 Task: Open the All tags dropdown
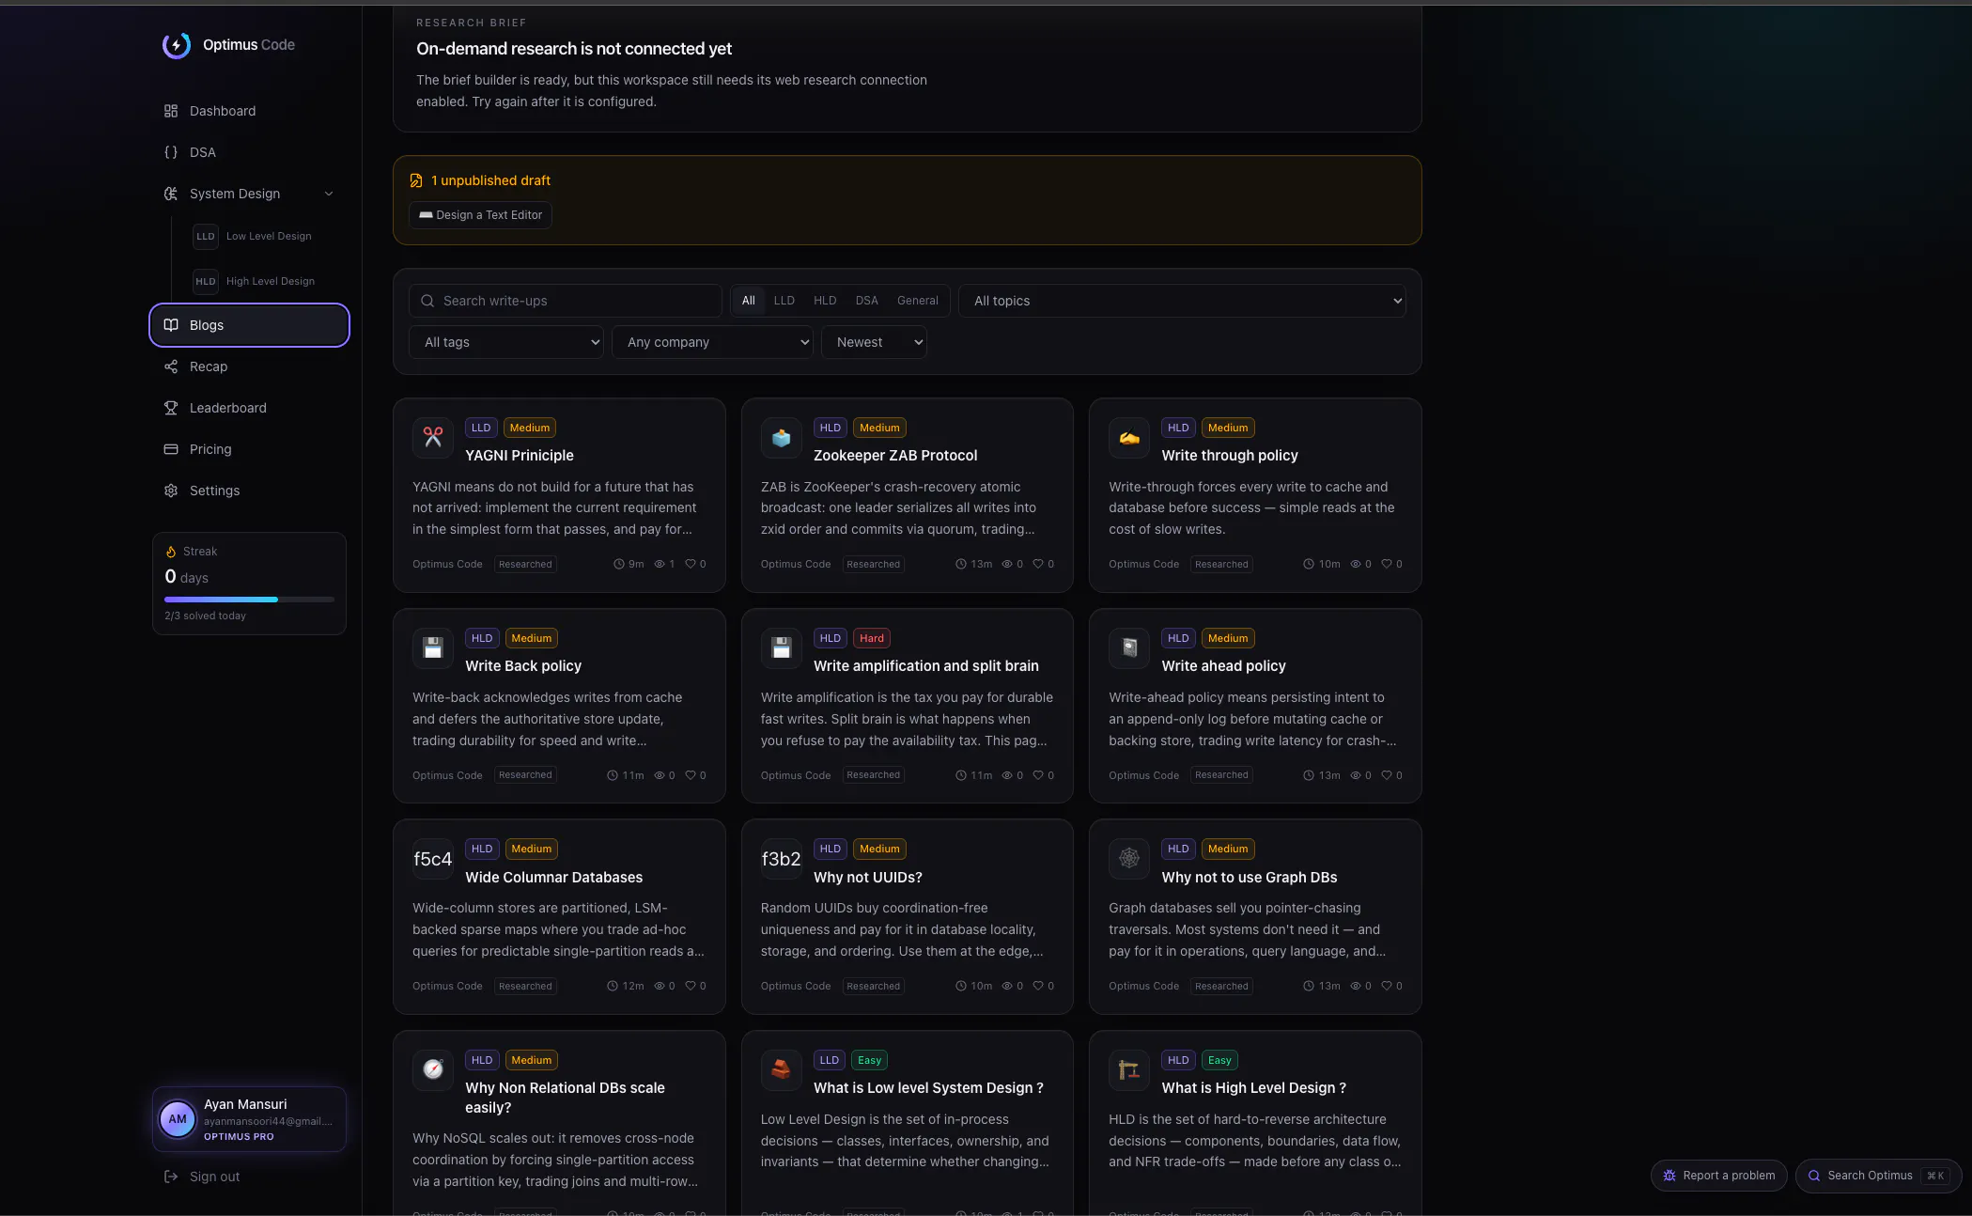coord(506,342)
